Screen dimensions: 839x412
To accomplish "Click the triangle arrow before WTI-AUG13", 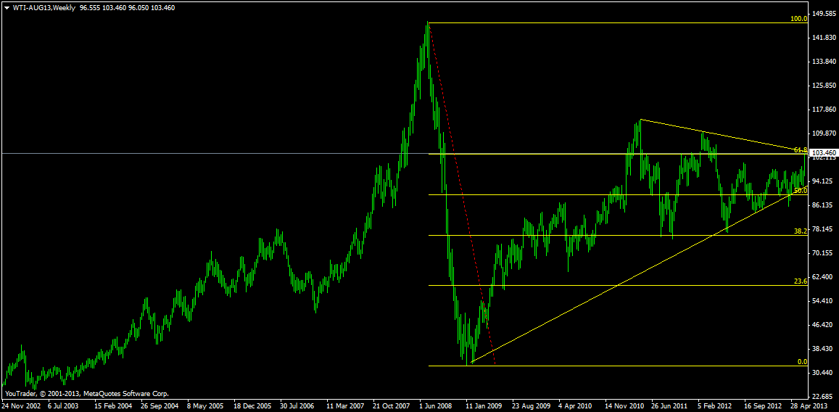I will [7, 7].
